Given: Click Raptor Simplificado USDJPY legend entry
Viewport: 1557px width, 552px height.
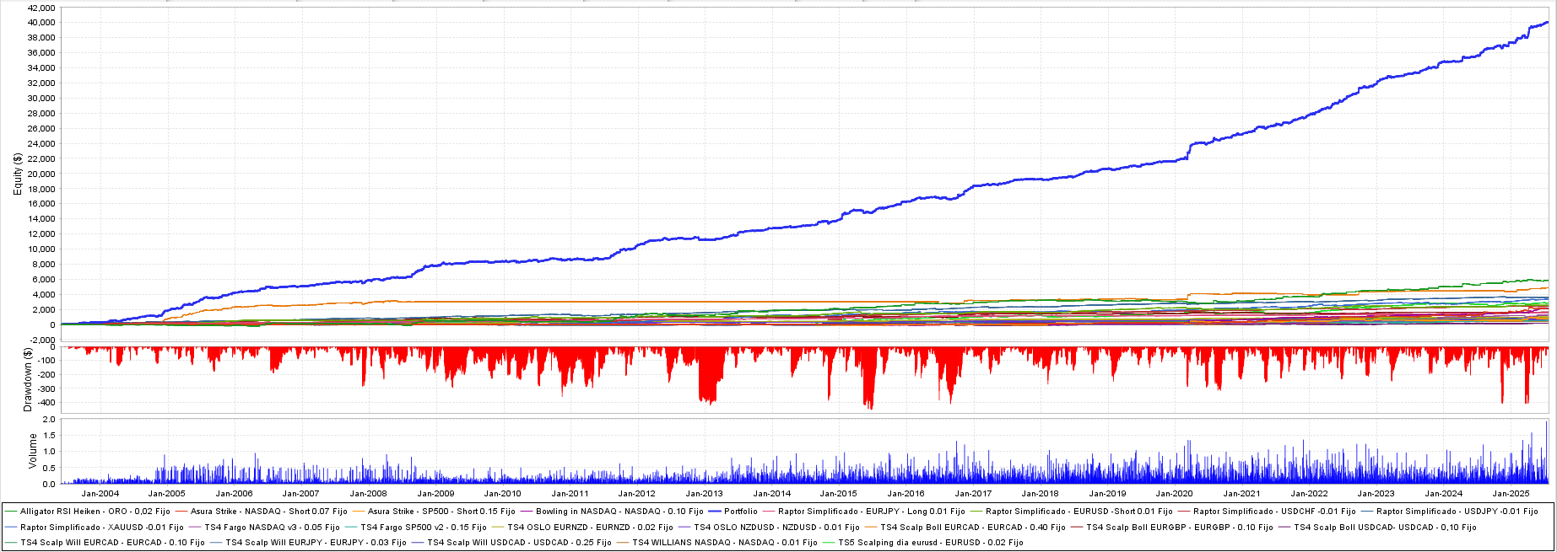Looking at the screenshot, I should click(1457, 512).
